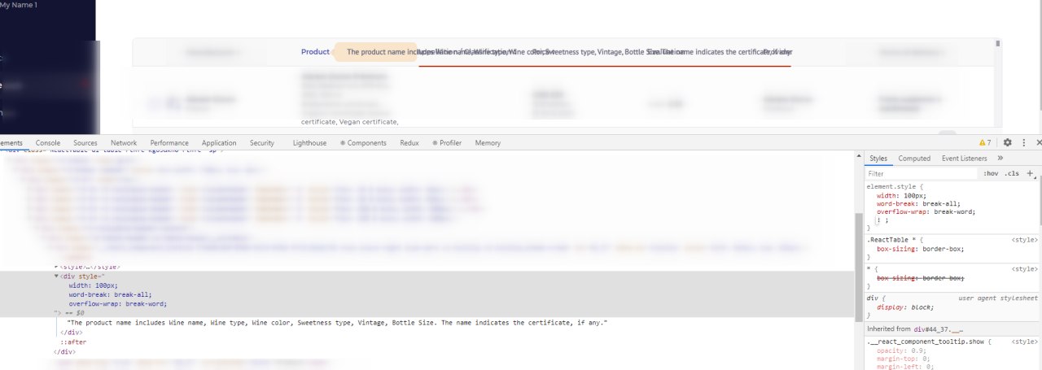Viewport: 1042px width, 370px height.
Task: Click the Product column header
Action: click(x=315, y=52)
